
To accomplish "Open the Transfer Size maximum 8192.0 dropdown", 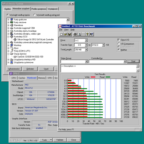I will click(x=103, y=45).
